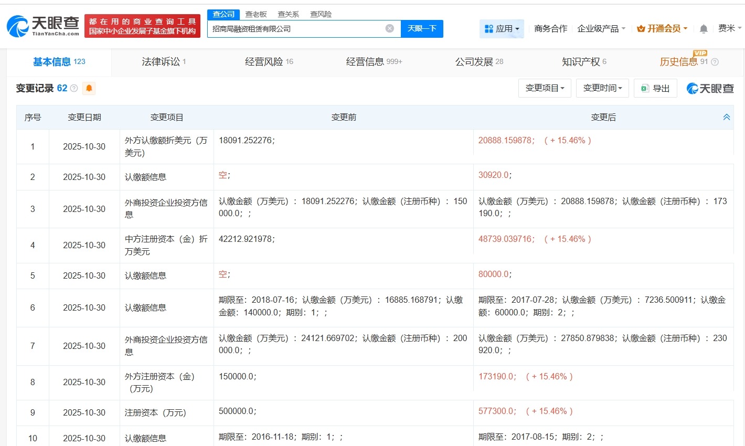Open the 企业级产品 dropdown menu
The height and width of the screenshot is (446, 745).
[601, 29]
